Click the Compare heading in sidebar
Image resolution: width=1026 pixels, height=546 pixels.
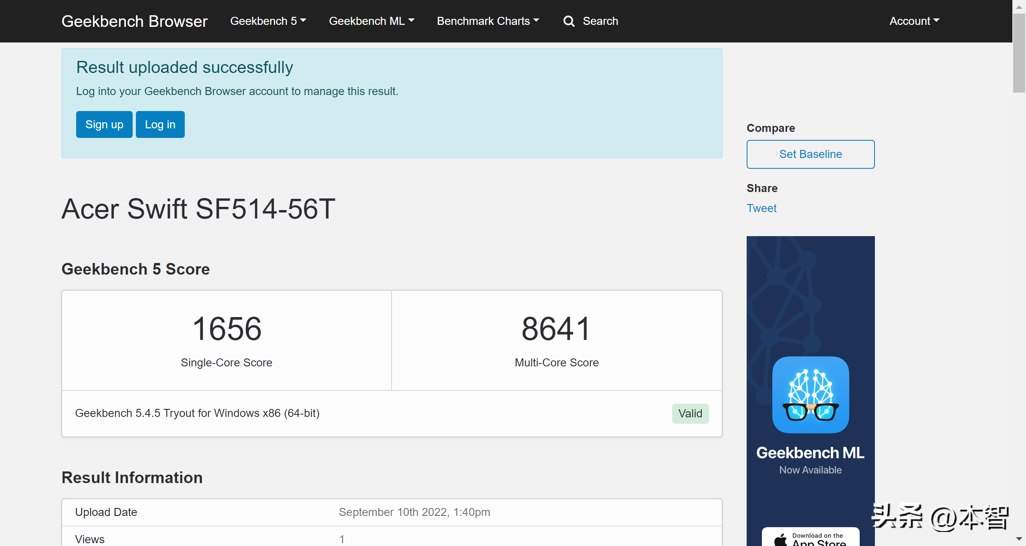tap(771, 128)
